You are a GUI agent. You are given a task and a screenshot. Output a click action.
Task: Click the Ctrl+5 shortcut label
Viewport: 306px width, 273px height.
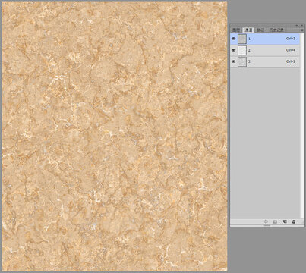tap(291, 61)
